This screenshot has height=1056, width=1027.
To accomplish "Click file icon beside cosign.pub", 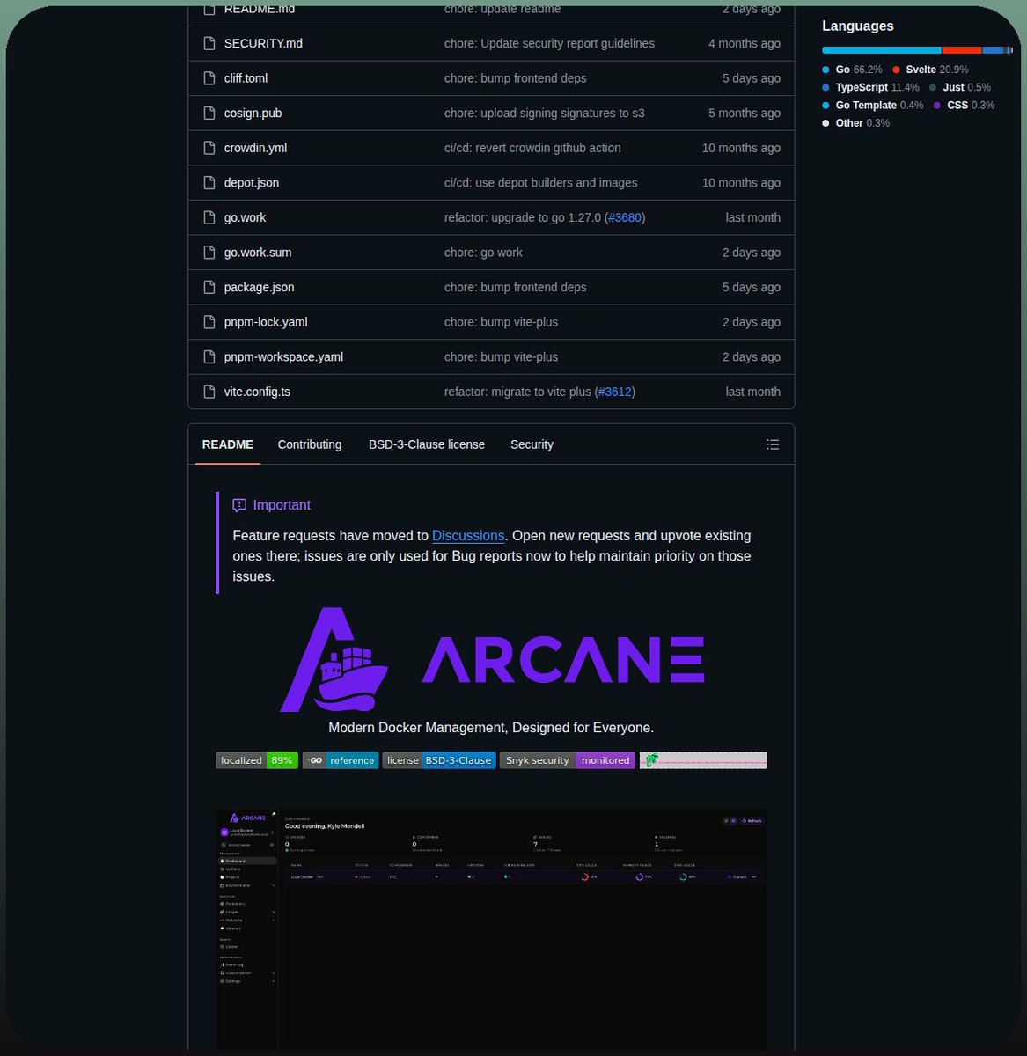I will click(x=209, y=113).
